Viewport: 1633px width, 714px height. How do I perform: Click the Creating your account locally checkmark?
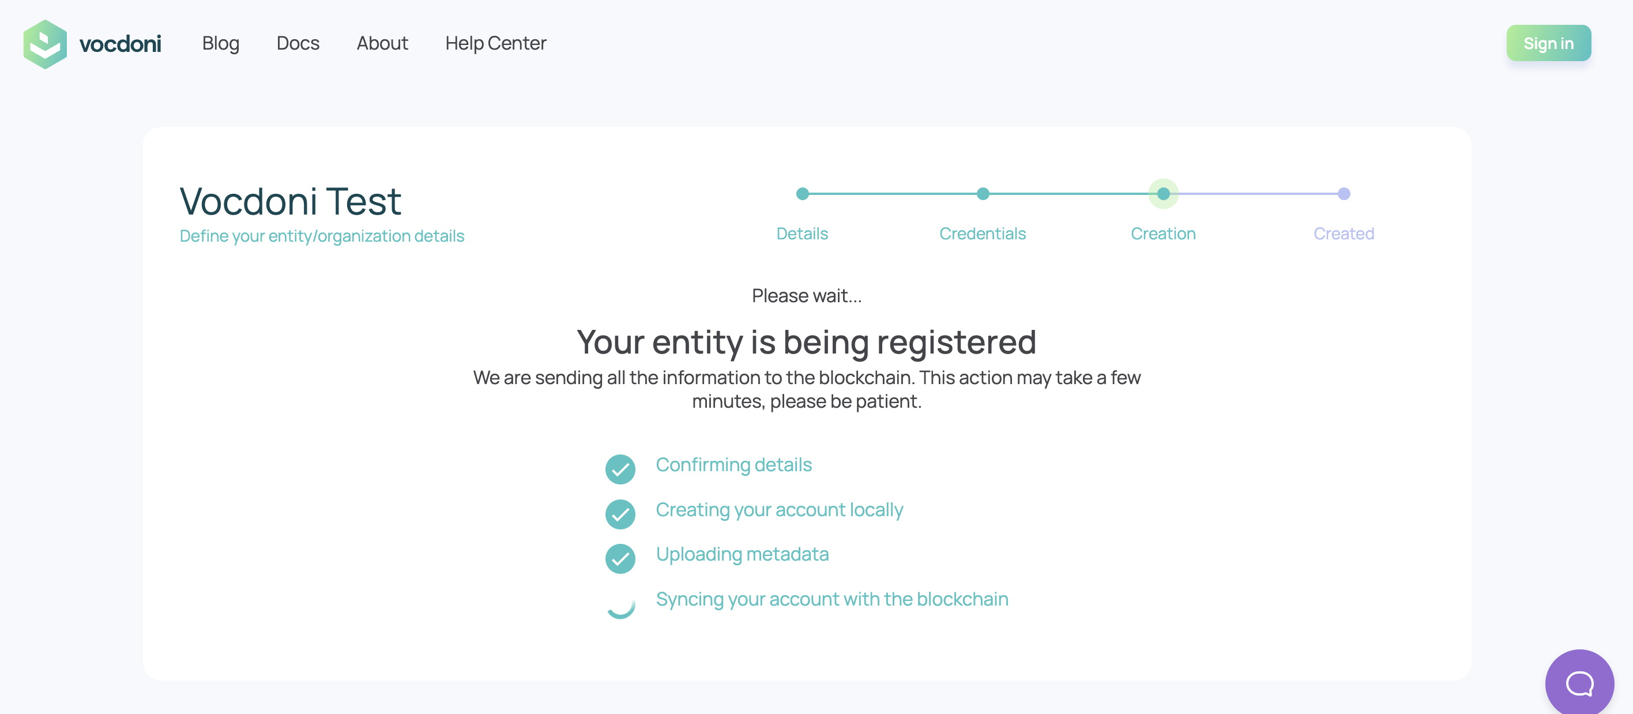(620, 514)
